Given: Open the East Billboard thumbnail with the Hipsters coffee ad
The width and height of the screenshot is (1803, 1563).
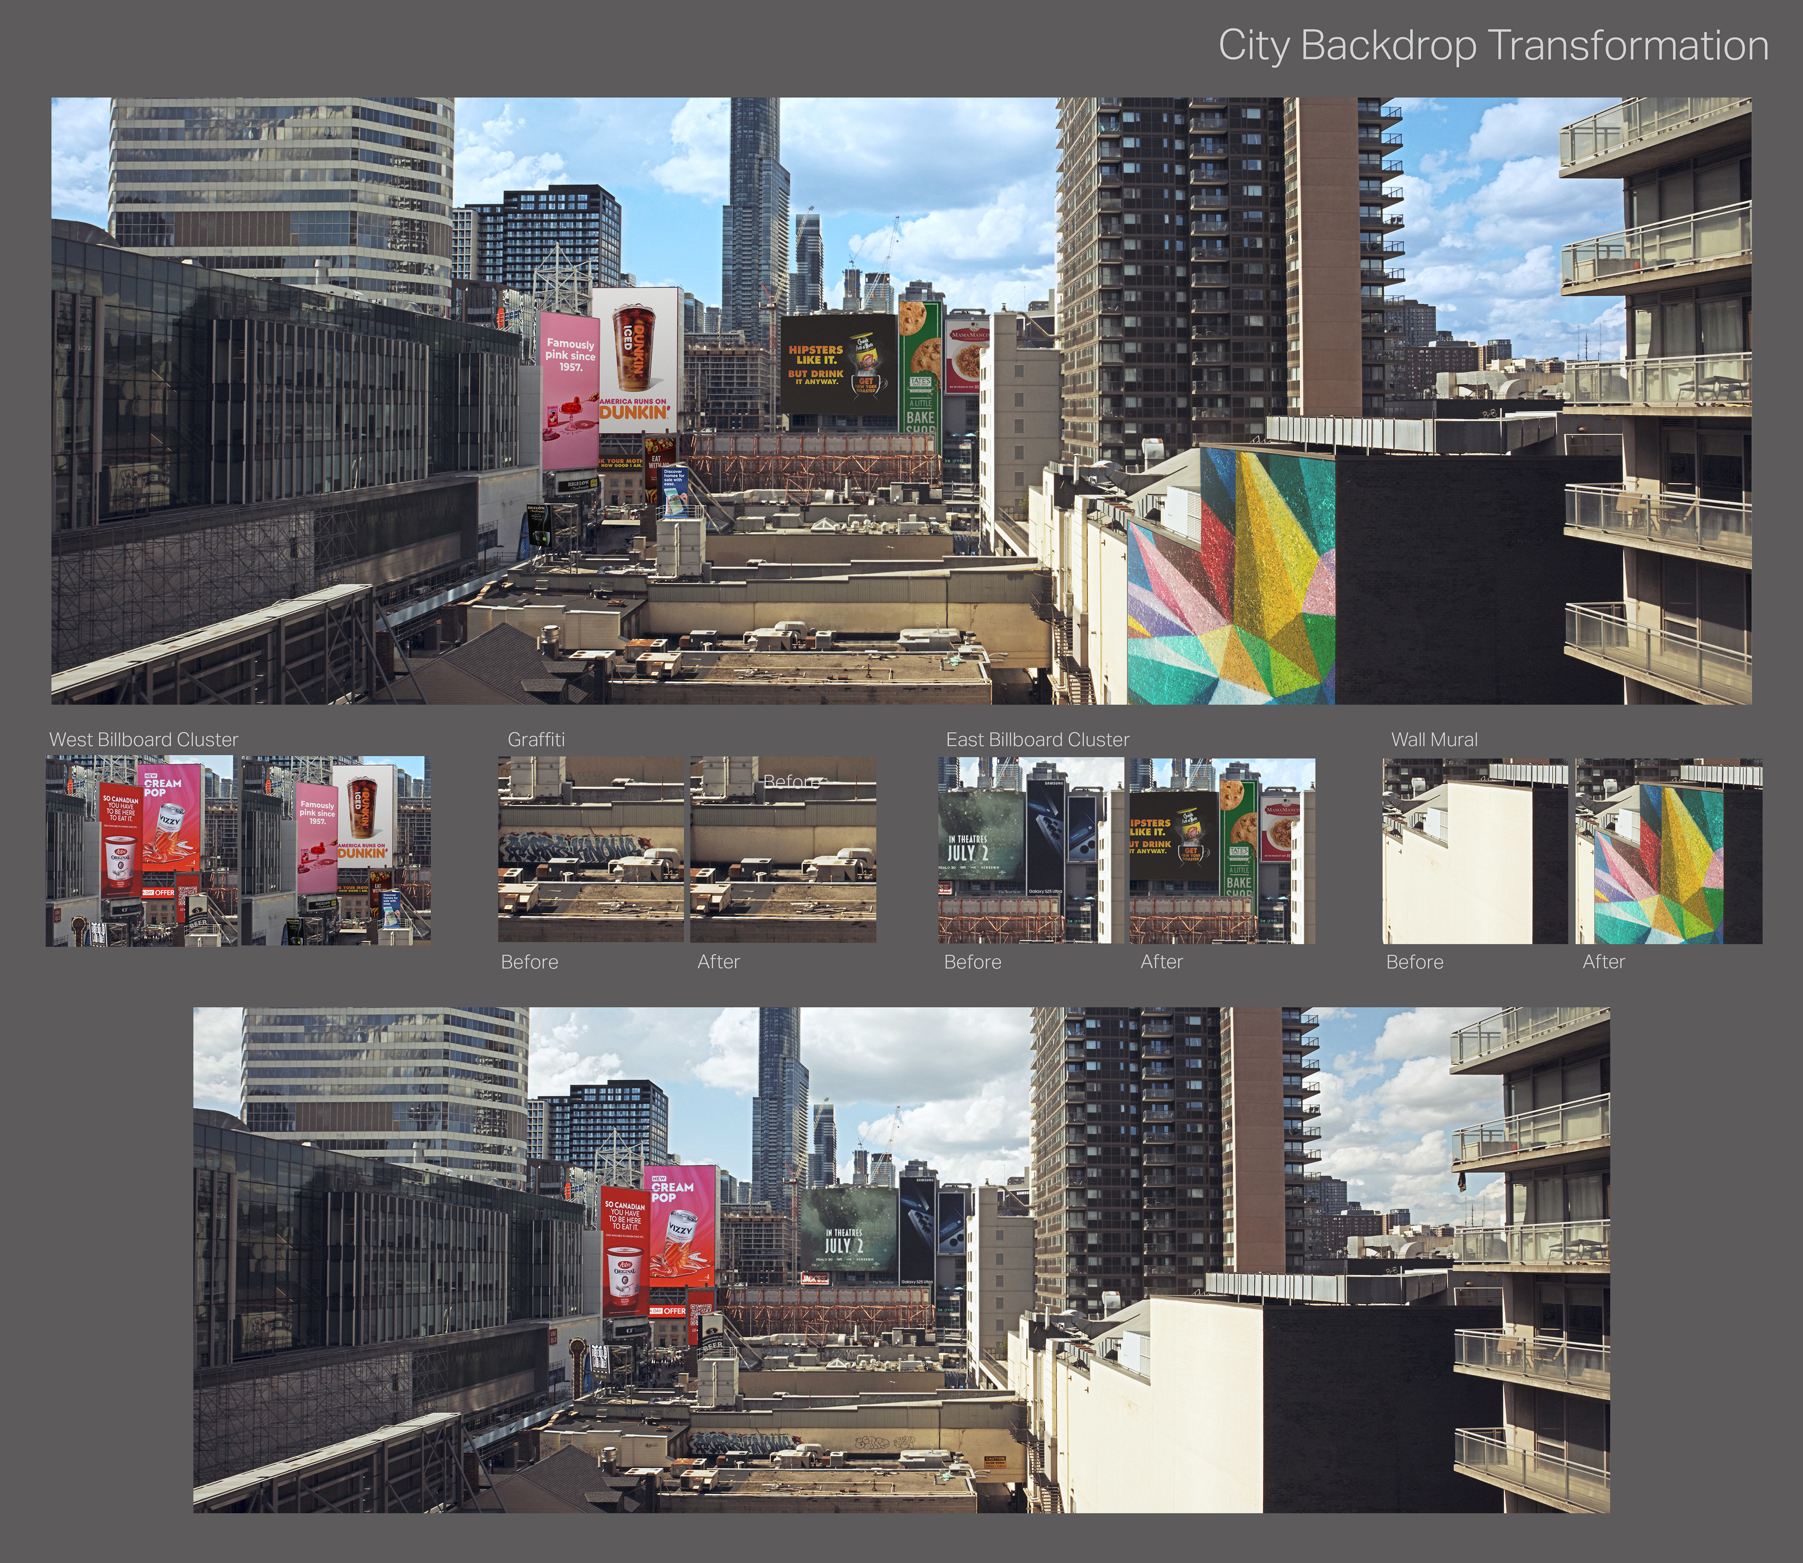Looking at the screenshot, I should (1223, 850).
